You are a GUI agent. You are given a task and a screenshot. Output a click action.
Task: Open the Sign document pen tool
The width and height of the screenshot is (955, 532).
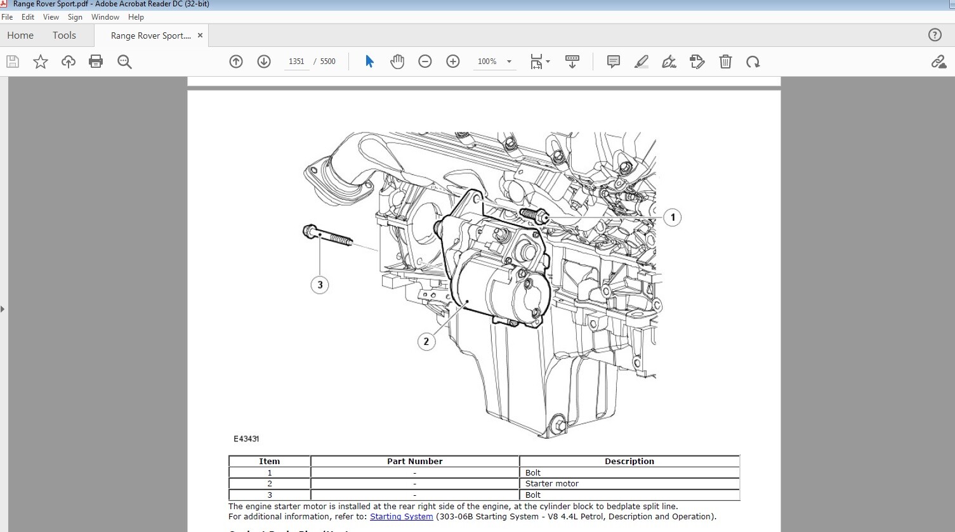pyautogui.click(x=669, y=62)
